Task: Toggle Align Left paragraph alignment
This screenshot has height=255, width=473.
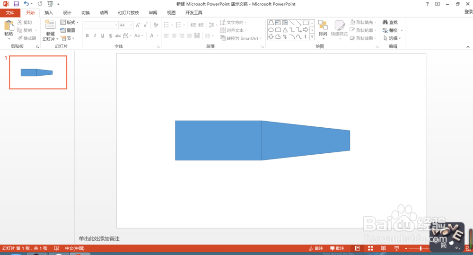Action: (166, 35)
